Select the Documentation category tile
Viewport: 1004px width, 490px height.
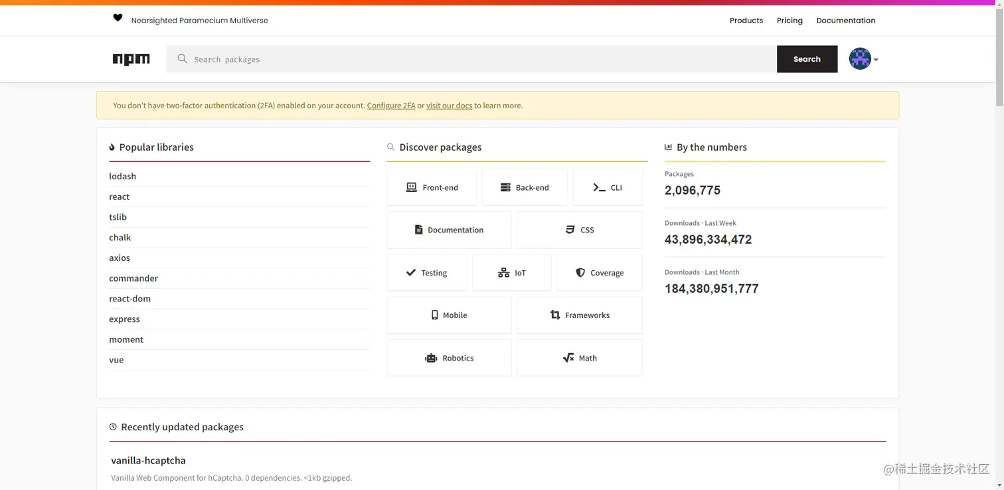point(449,230)
